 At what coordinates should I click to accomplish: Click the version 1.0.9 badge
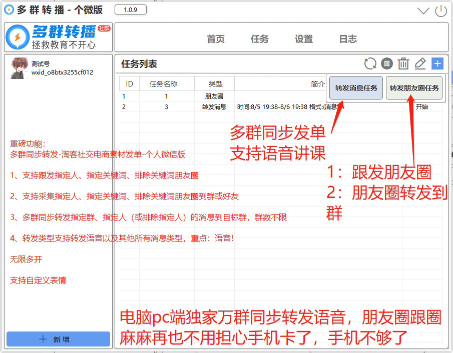[131, 10]
